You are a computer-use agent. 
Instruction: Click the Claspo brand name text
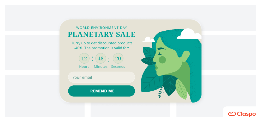pyautogui.click(x=247, y=114)
